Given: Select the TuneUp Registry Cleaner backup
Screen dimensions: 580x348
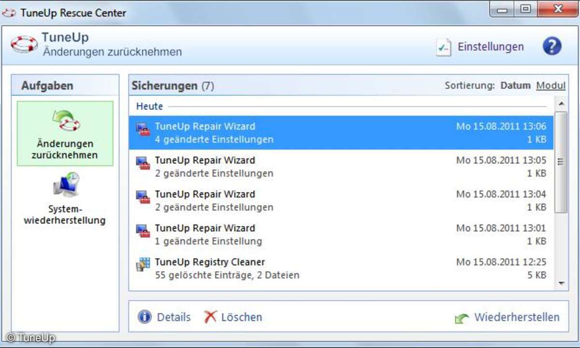Looking at the screenshot, I should 341,268.
